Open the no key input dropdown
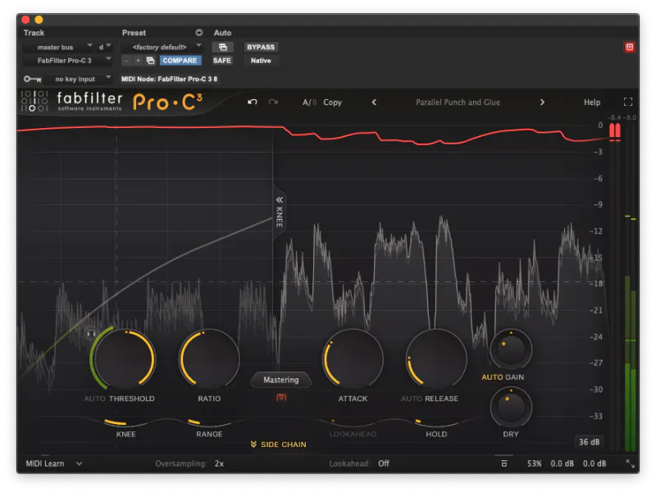This screenshot has height=493, width=656. [x=79, y=79]
